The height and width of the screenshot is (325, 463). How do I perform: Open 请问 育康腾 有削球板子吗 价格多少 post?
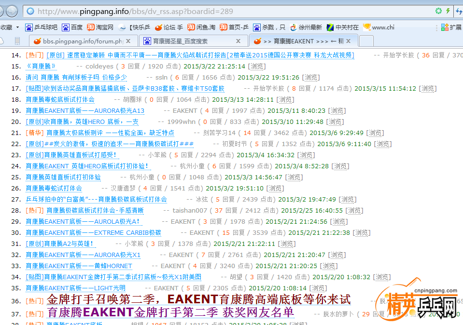point(76,78)
